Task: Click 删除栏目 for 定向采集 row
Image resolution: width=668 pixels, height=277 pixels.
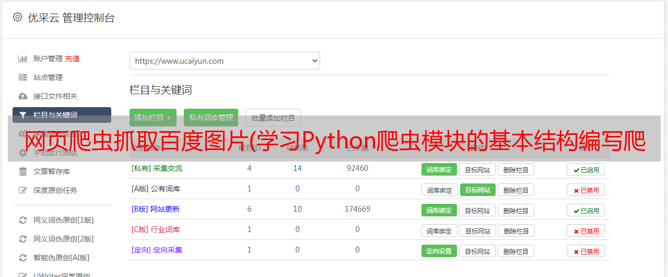Action: [x=515, y=251]
